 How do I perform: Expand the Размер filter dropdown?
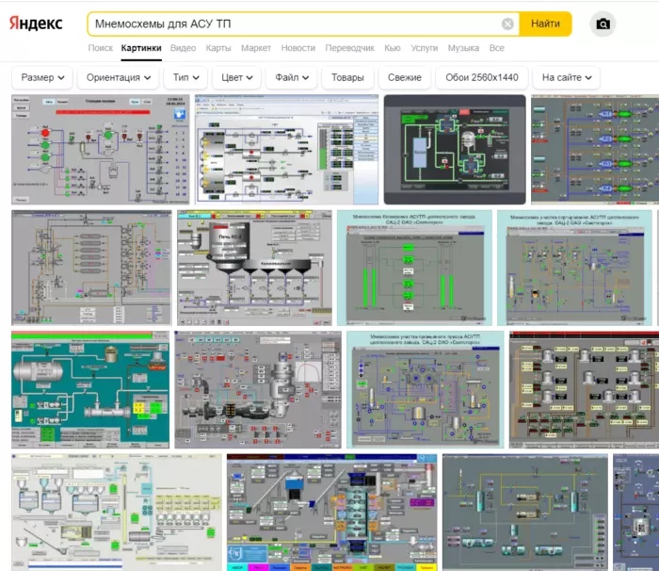point(42,77)
